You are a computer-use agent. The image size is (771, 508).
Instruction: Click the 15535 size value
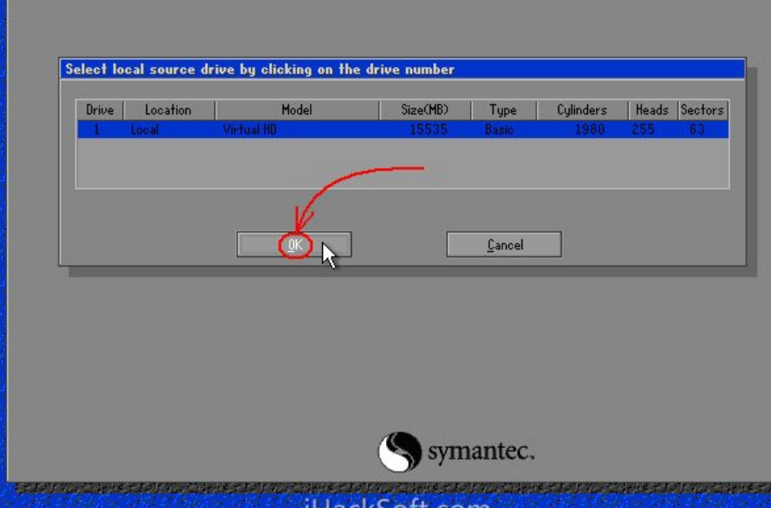(x=429, y=129)
